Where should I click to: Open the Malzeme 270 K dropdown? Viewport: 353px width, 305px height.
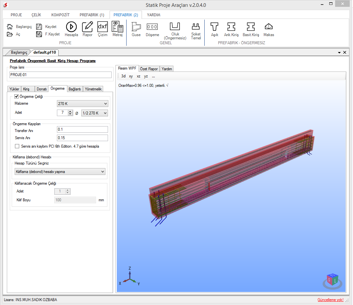pyautogui.click(x=83, y=104)
